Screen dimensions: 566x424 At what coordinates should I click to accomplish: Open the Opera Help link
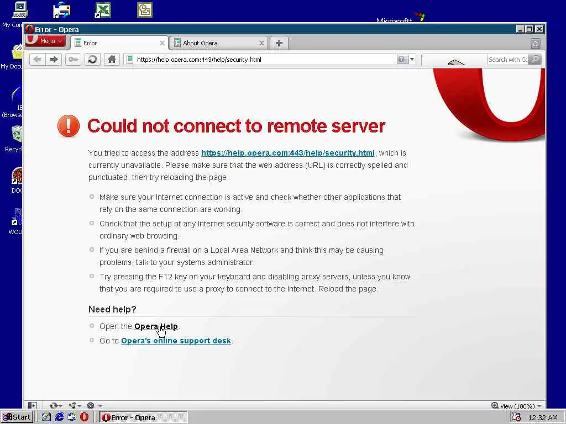click(156, 326)
